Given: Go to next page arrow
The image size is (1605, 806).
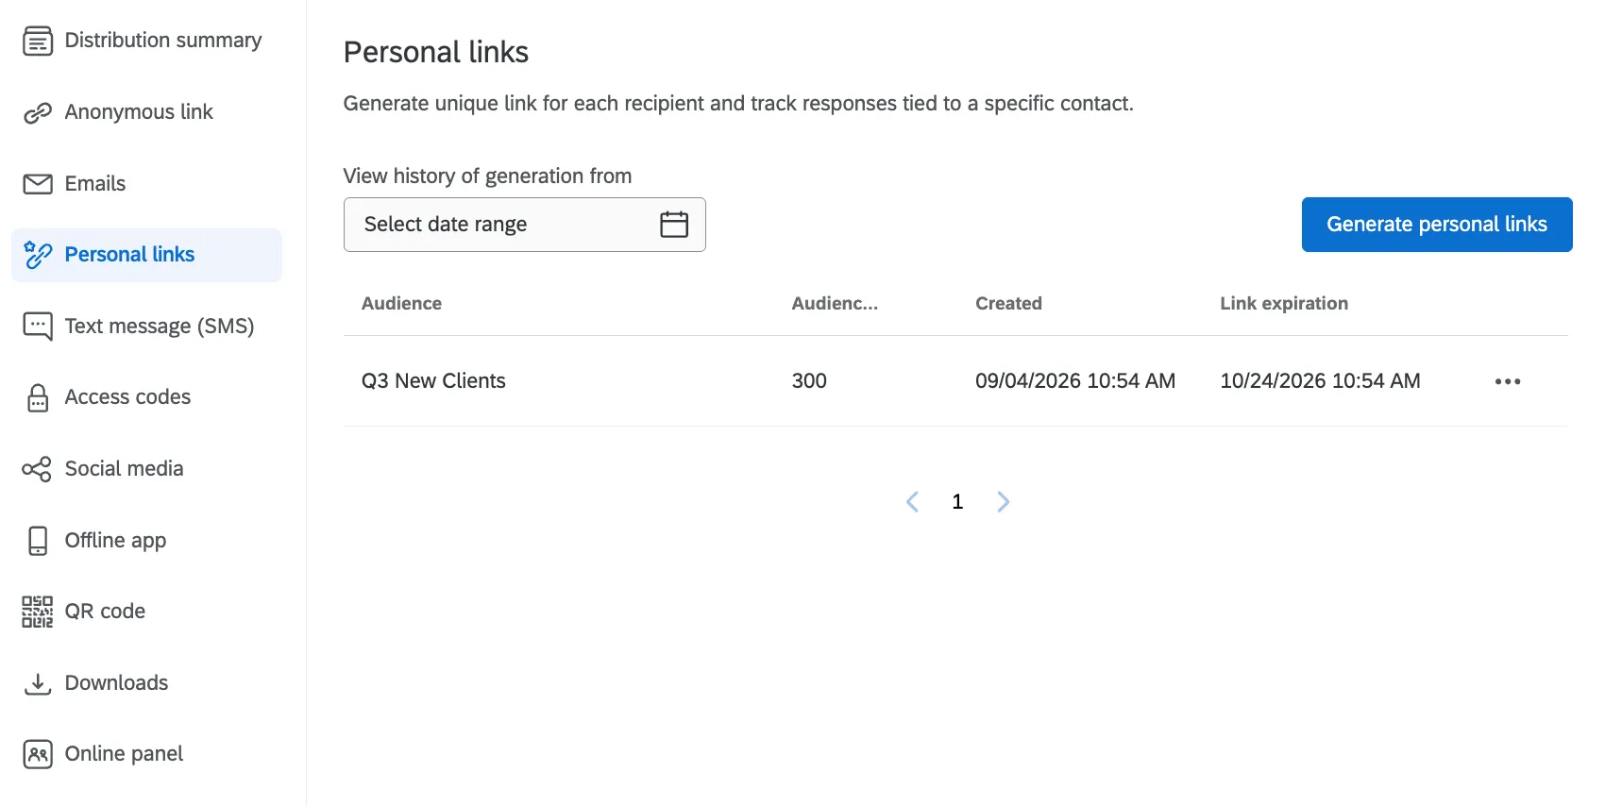Looking at the screenshot, I should [1003, 502].
